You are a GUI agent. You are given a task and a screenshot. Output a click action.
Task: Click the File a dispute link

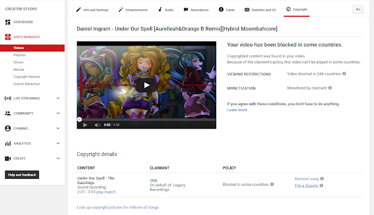[x=306, y=186]
